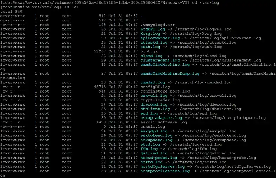Select the /scratch/log/esxupdate.log target path

[214, 140]
